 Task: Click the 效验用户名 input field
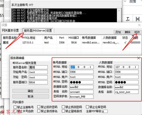[38, 72]
